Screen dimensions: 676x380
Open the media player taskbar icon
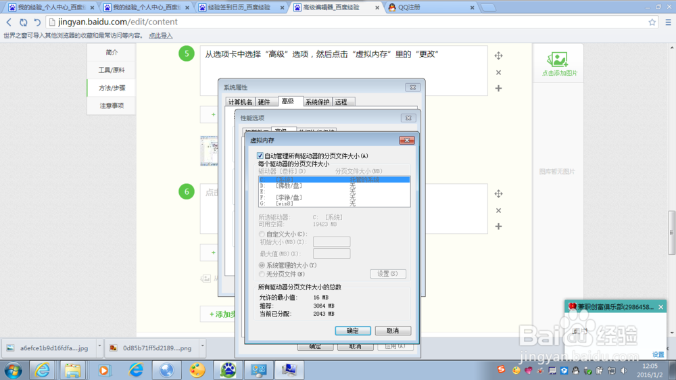103,370
